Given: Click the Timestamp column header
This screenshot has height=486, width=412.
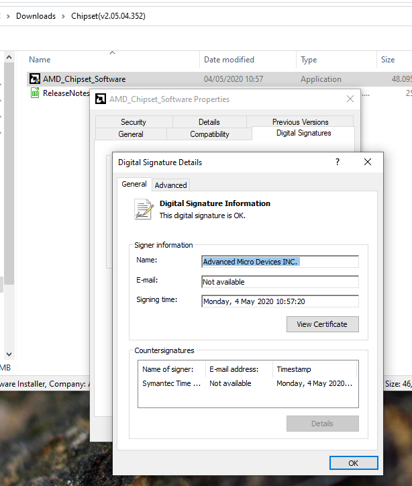Looking at the screenshot, I should pyautogui.click(x=315, y=369).
